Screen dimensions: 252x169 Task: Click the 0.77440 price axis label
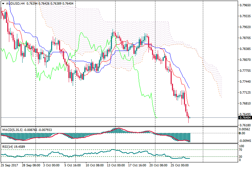tap(245, 81)
